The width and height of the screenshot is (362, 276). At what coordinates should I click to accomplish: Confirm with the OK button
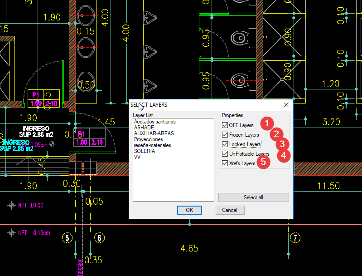(x=189, y=210)
